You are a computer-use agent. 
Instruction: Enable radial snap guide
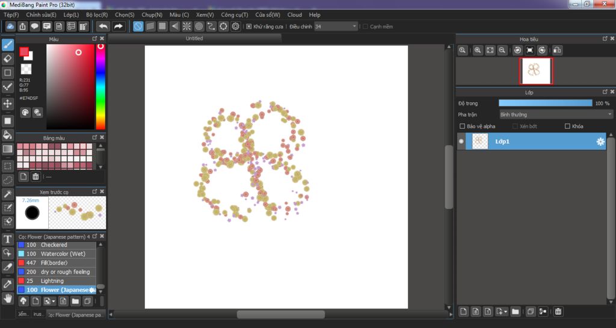tap(186, 26)
